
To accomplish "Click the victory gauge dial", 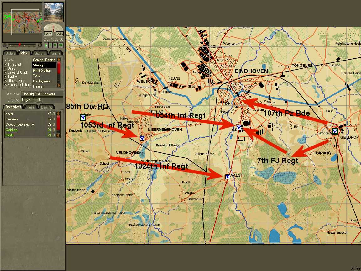I will 53,27.
